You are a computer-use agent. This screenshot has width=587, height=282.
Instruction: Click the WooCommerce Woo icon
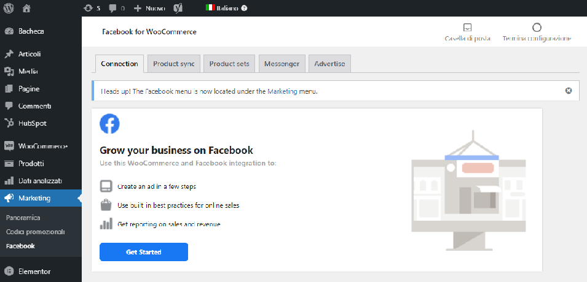(x=9, y=146)
